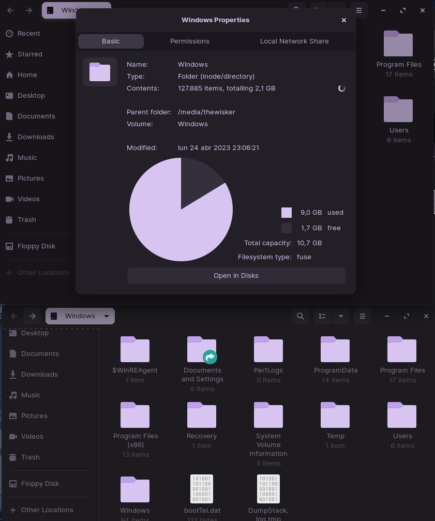Open Users folder in upper window
The width and height of the screenshot is (435, 521).
pyautogui.click(x=398, y=120)
